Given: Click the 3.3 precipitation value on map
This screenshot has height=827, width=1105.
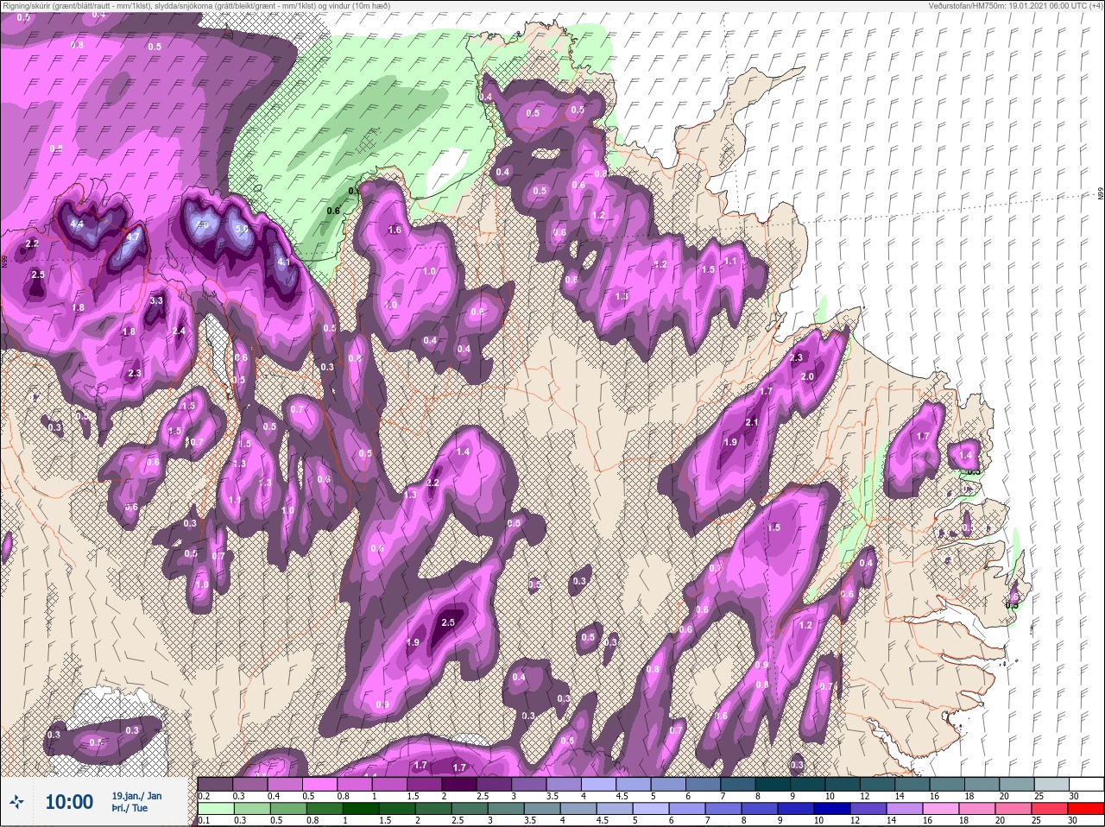Looking at the screenshot, I should (x=156, y=301).
